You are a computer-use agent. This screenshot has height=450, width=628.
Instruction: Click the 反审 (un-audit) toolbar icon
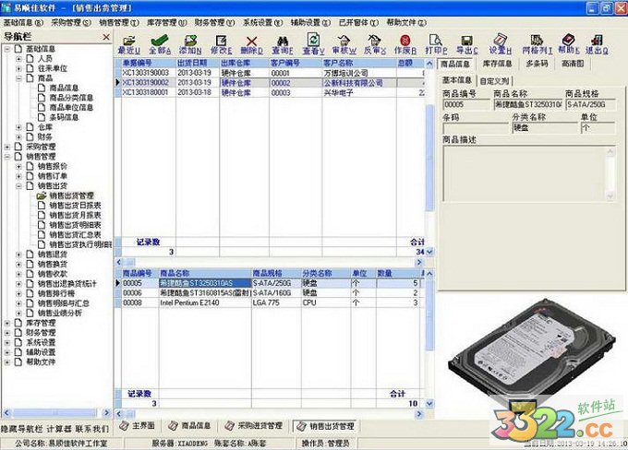click(x=374, y=44)
